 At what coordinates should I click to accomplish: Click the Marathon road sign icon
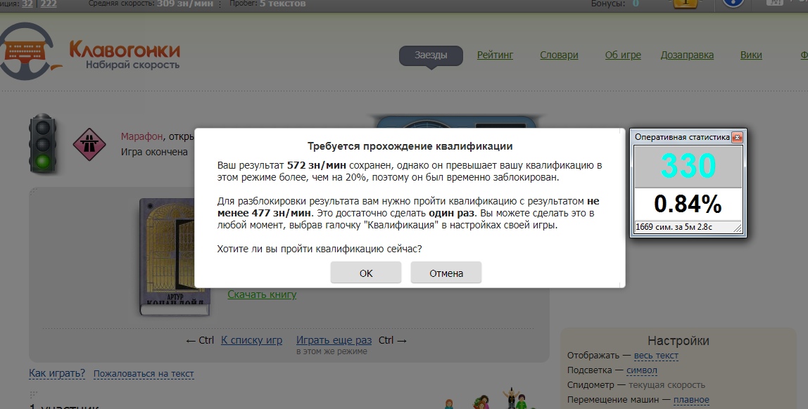point(89,144)
